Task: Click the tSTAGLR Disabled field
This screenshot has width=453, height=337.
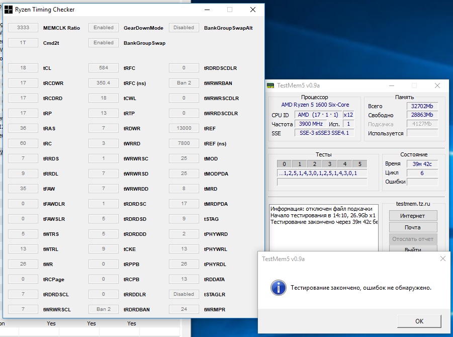Action: 184,294
